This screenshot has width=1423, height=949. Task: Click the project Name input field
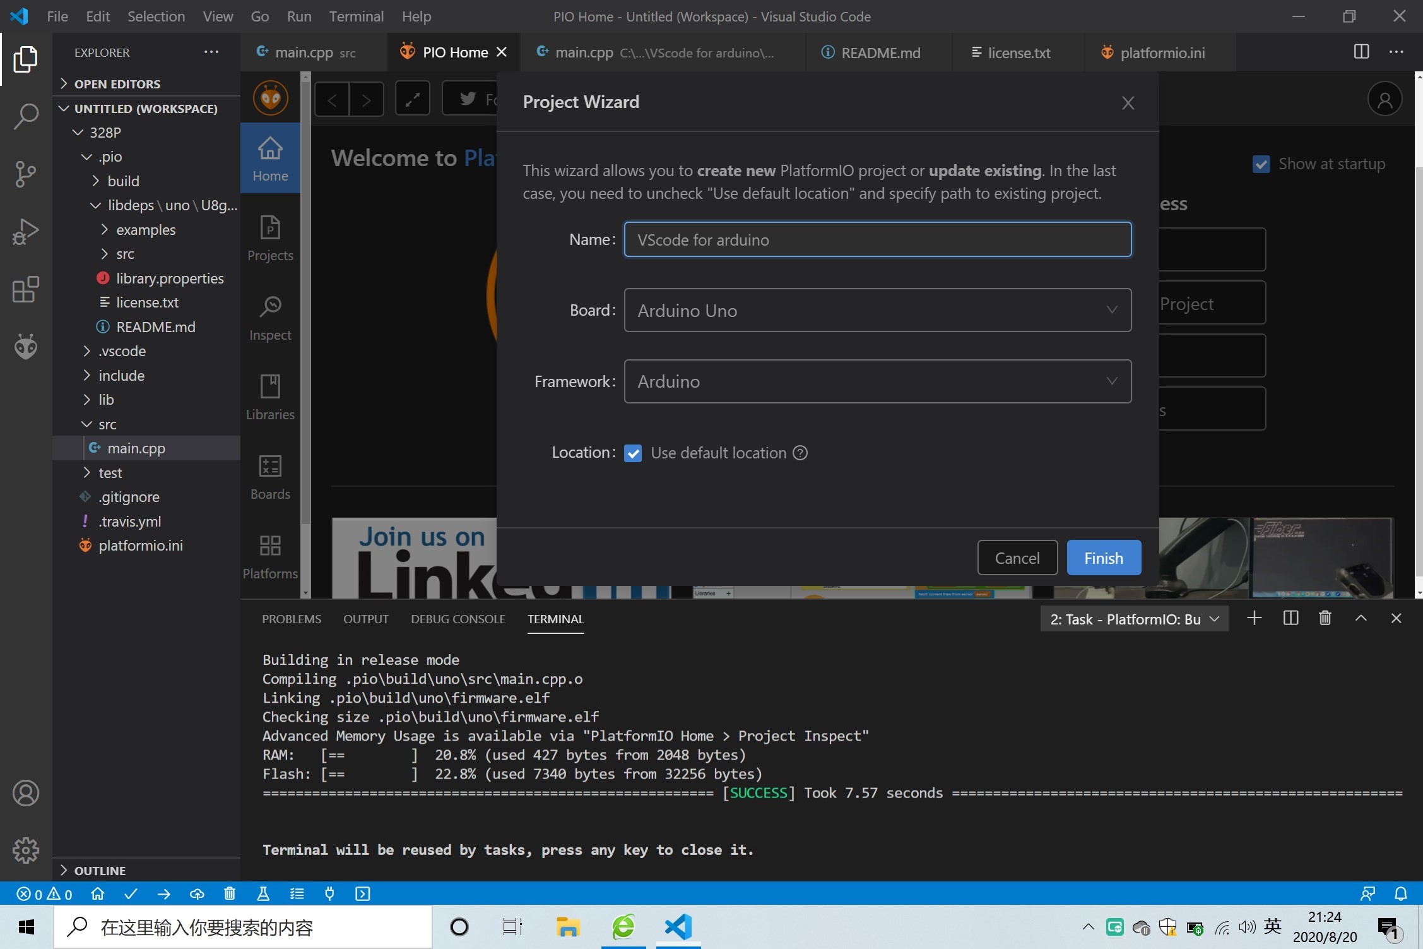(x=877, y=240)
